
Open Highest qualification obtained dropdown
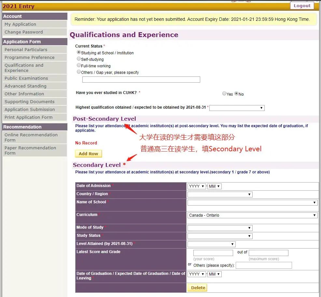pyautogui.click(x=237, y=108)
